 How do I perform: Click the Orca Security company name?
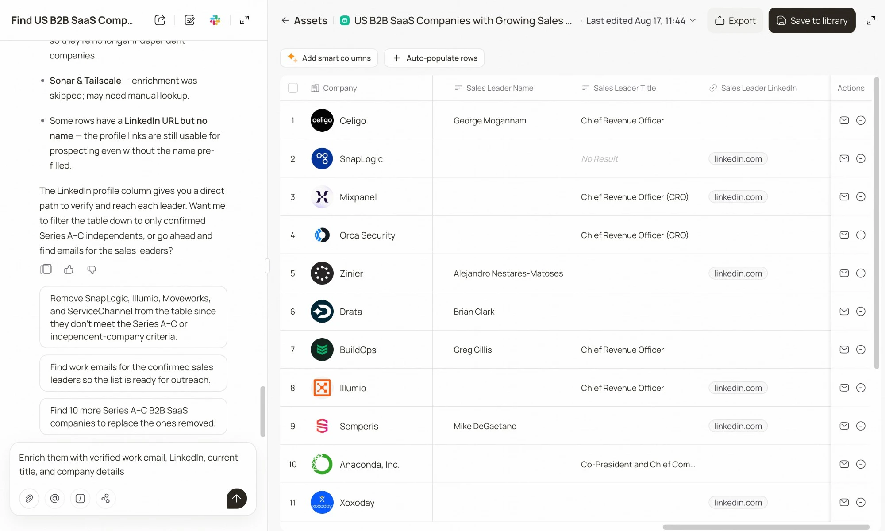(x=367, y=235)
